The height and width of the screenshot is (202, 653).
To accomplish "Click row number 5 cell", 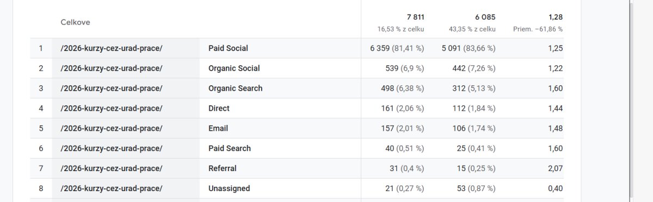I will tap(41, 128).
